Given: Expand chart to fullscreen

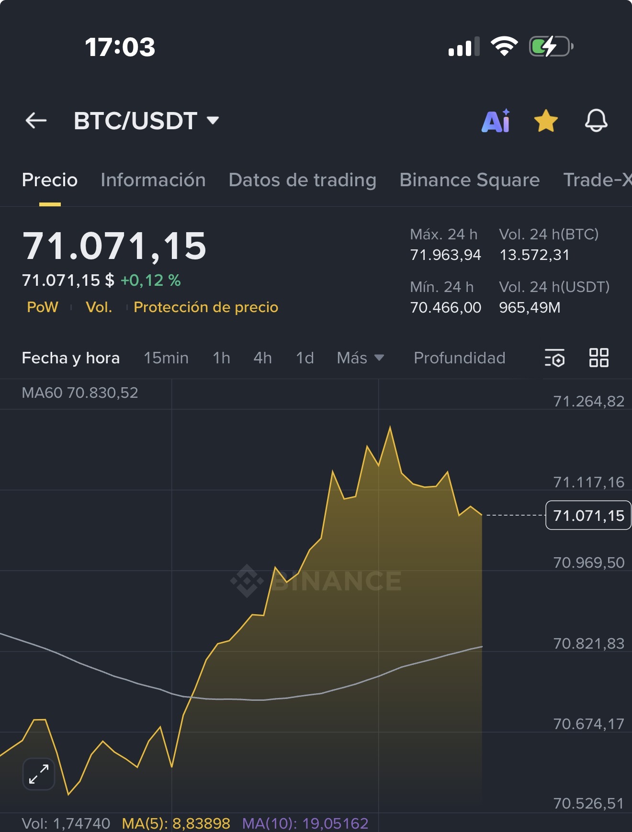Looking at the screenshot, I should [39, 774].
